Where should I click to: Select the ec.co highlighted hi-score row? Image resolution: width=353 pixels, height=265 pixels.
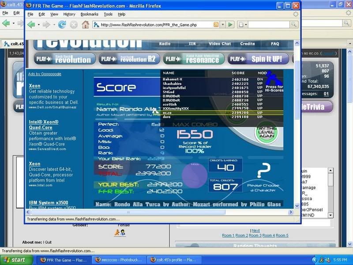(x=222, y=113)
